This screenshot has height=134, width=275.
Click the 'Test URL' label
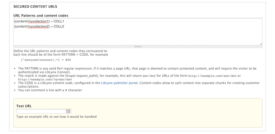[x=24, y=106]
